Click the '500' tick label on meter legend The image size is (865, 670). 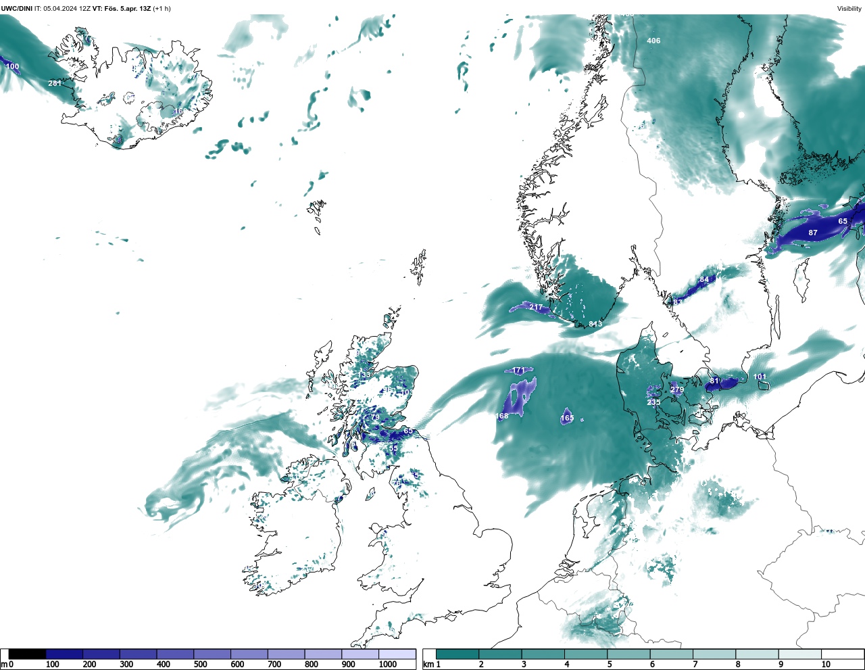pyautogui.click(x=200, y=665)
